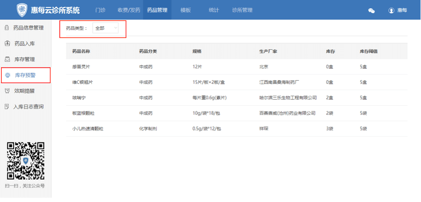This screenshot has height=202, width=421.
Task: Click the 惠每云诊所系统 shield logo
Action: [22, 10]
